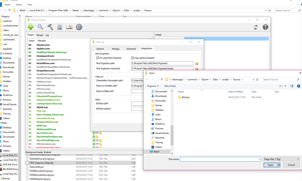Switch to the Merging settings tab
Viewport: 302px width, 181px height.
pos(115,49)
